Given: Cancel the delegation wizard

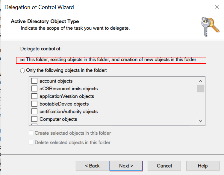Looking at the screenshot, I should [164, 166].
